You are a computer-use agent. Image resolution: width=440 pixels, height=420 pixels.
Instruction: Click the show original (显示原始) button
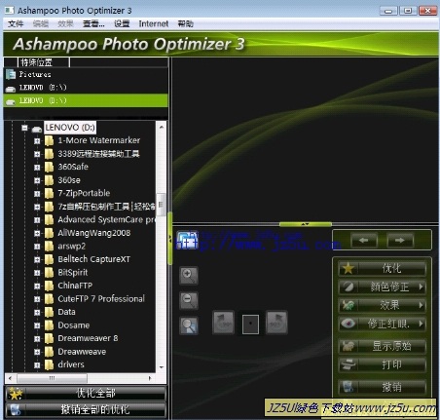(x=383, y=346)
